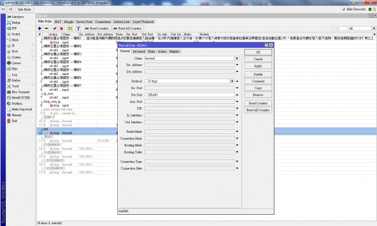The height and width of the screenshot is (226, 377).
Task: Expand the Src. Port field
Action: tap(237, 88)
